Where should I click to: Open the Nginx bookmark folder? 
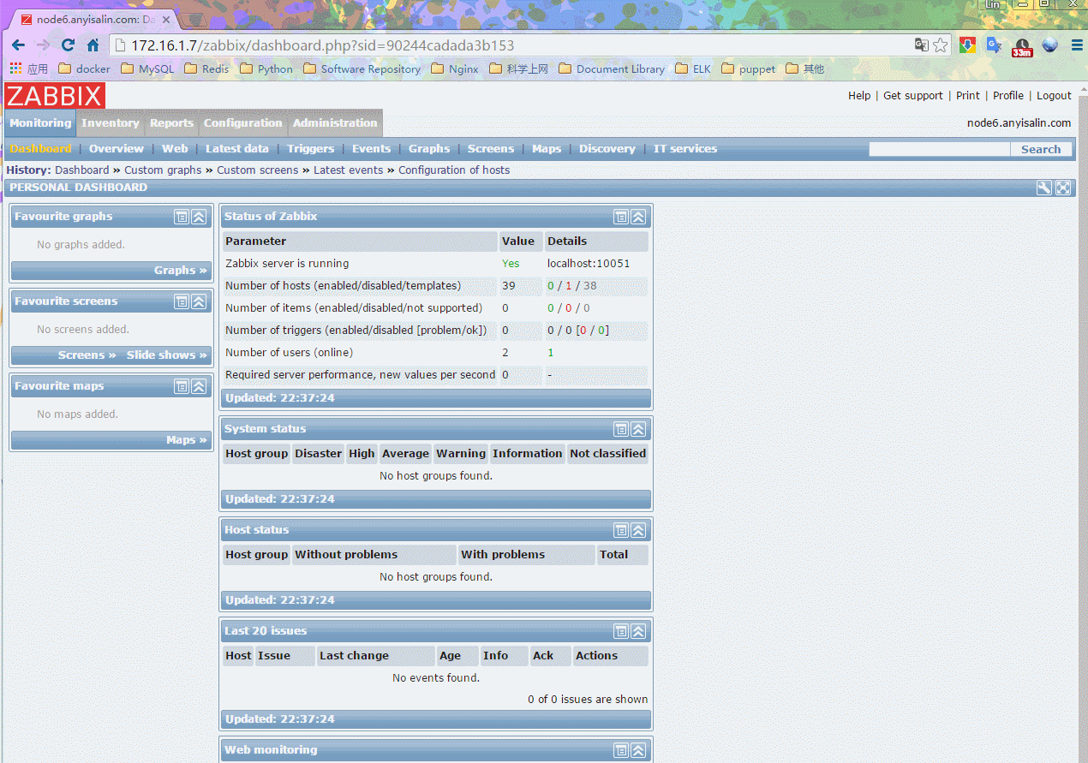(455, 69)
